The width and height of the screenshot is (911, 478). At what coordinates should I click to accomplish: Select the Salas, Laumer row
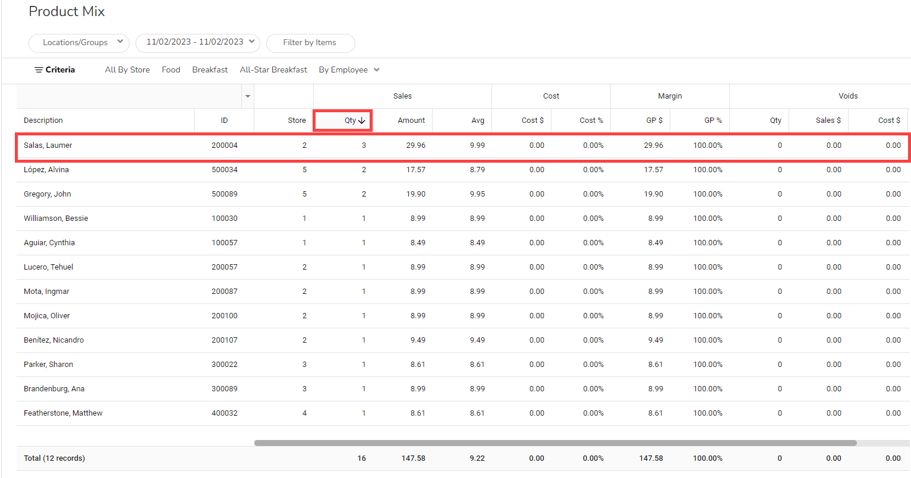(48, 145)
